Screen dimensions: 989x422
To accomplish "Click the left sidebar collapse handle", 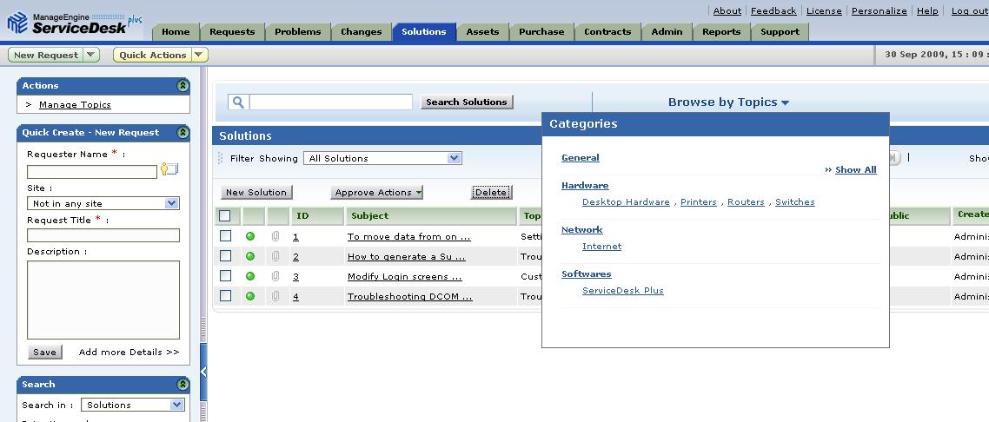I will 203,372.
